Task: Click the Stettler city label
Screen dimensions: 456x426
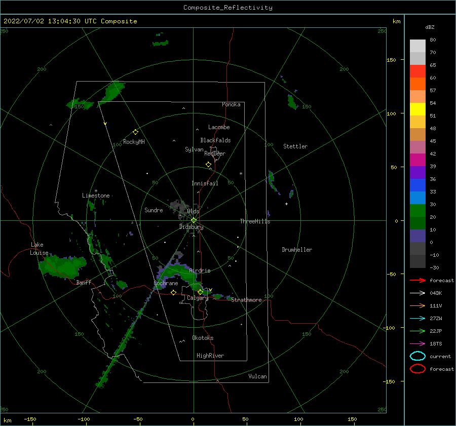Action: [x=295, y=146]
